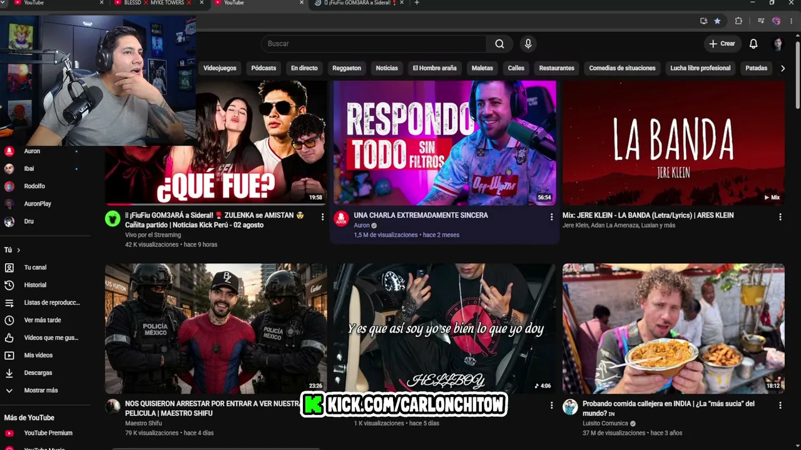
Task: Open options for the ¡FiuFiu GOM3ARÁ video
Action: 323,217
